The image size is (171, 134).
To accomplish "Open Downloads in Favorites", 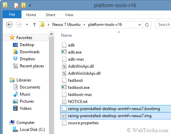I will (x=30, y=52).
